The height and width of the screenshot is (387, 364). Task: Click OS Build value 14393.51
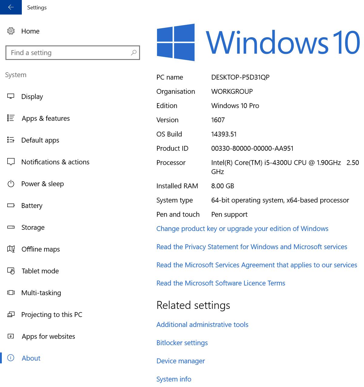[x=224, y=134]
